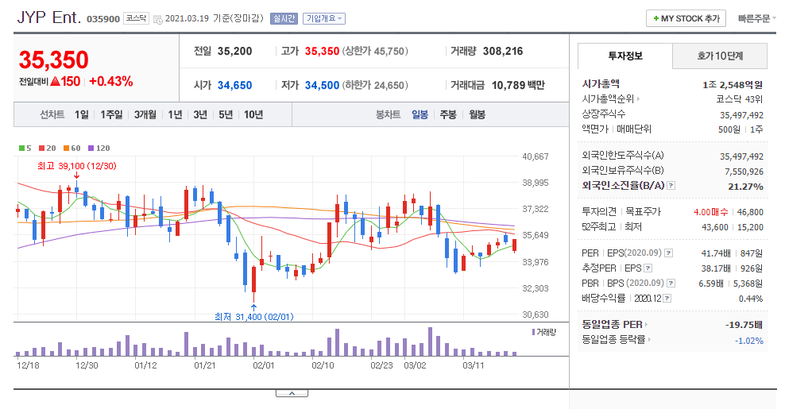Click 거래량 308,216 value

503,51
